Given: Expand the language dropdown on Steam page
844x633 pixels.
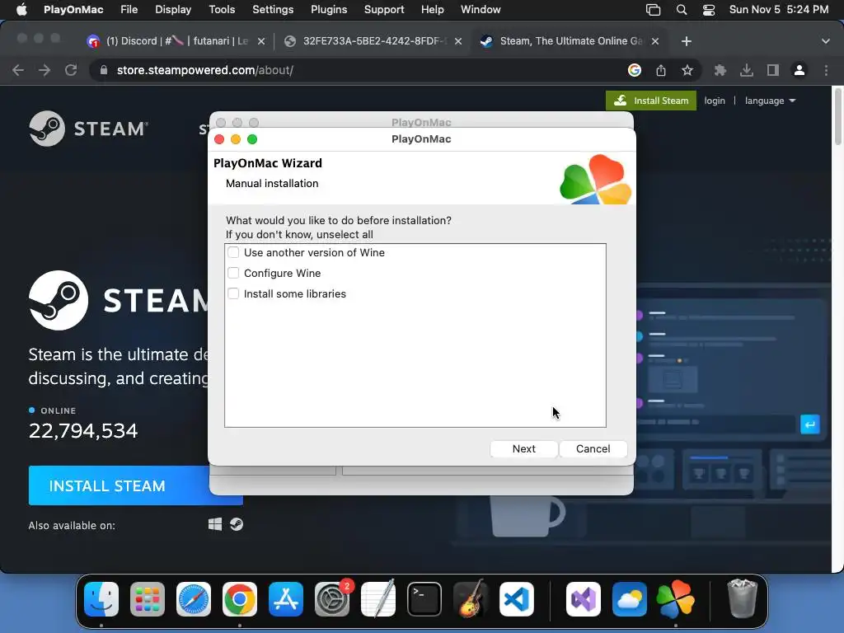Looking at the screenshot, I should (770, 101).
